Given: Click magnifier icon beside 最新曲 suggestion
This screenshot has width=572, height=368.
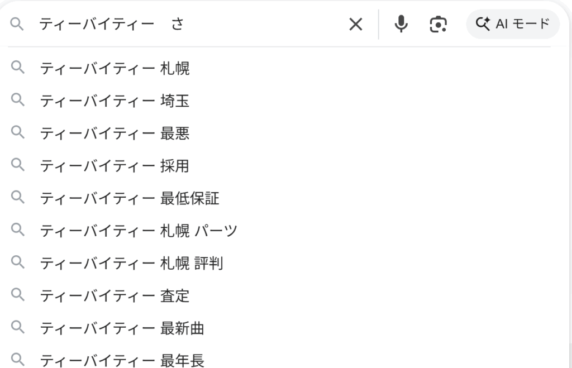Looking at the screenshot, I should pyautogui.click(x=18, y=327).
